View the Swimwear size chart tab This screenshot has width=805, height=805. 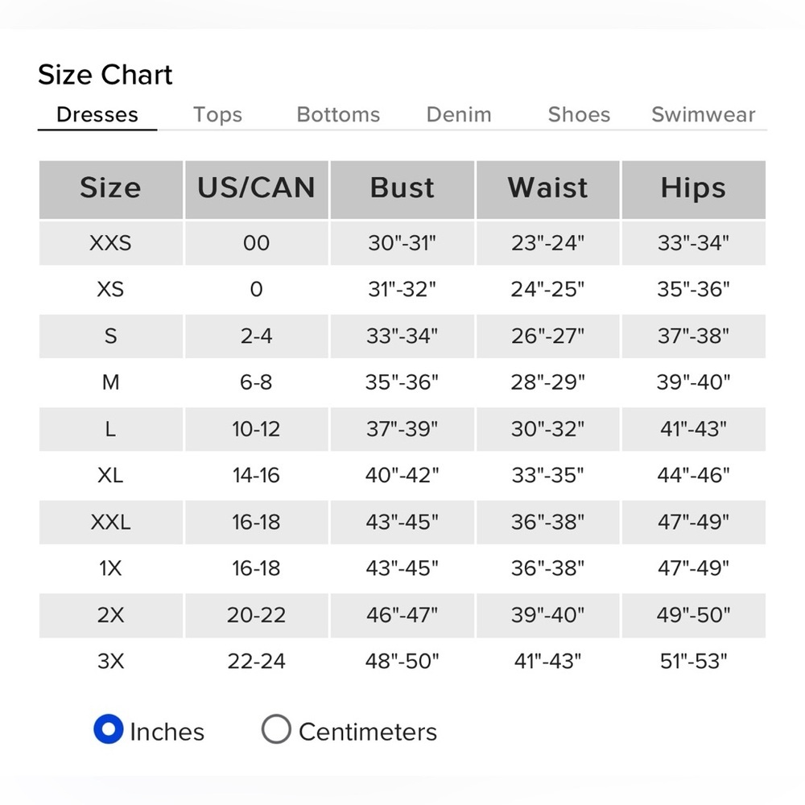[x=704, y=114]
